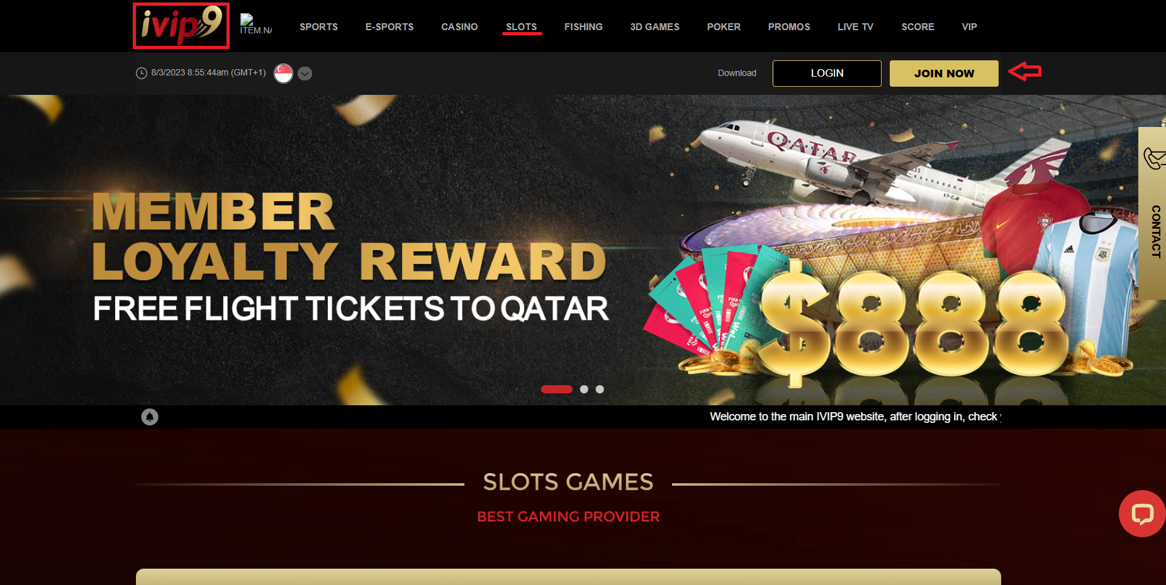Switch to the third banner slide dot

pos(600,390)
